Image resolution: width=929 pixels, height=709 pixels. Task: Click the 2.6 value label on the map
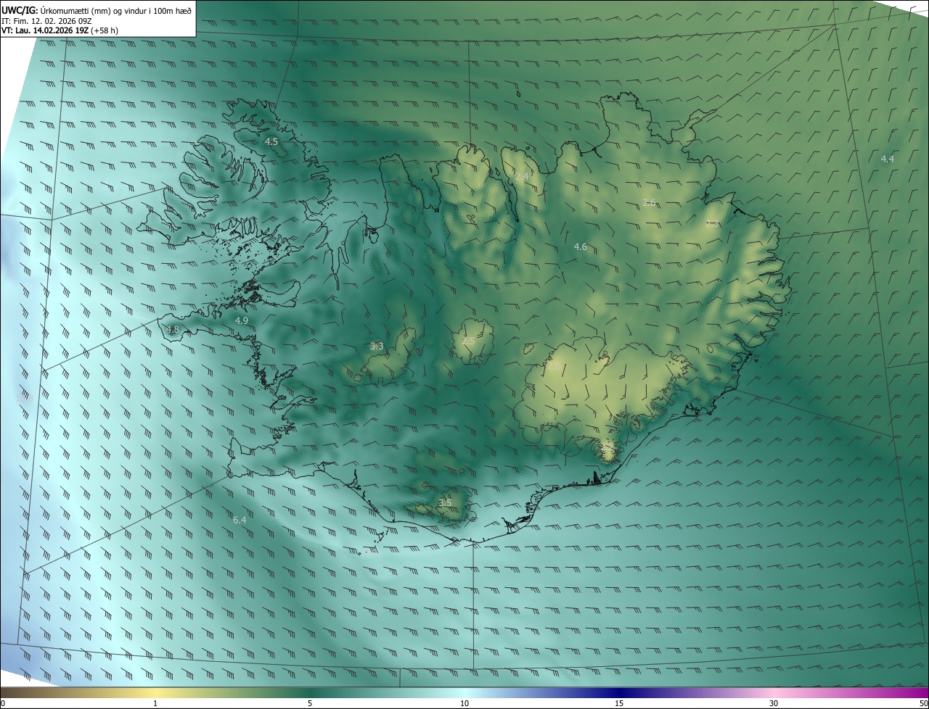[x=650, y=202]
